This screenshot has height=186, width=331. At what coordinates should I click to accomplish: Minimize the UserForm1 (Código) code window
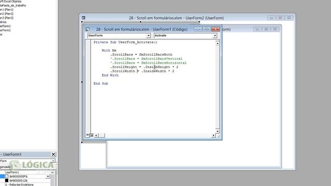coord(198,29)
